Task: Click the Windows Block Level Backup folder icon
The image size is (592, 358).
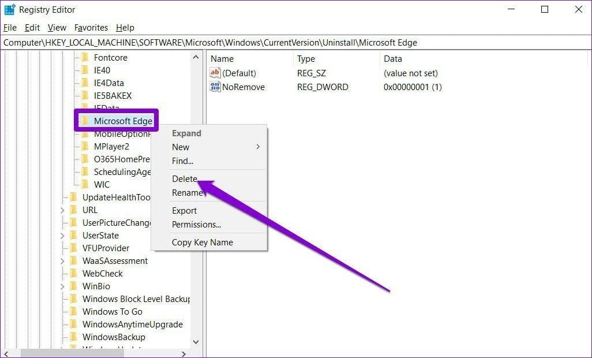Action: click(x=74, y=299)
